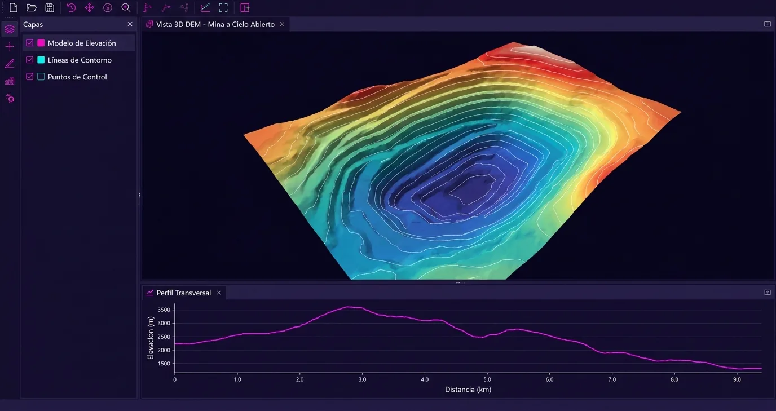The width and height of the screenshot is (776, 411).
Task: Toggle fullscreen extent brackets icon
Action: pos(223,8)
